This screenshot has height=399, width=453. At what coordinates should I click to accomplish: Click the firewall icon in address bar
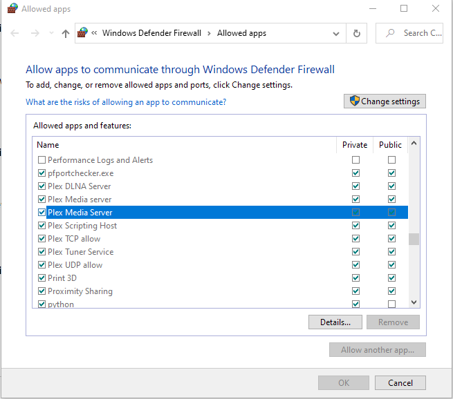(82, 33)
